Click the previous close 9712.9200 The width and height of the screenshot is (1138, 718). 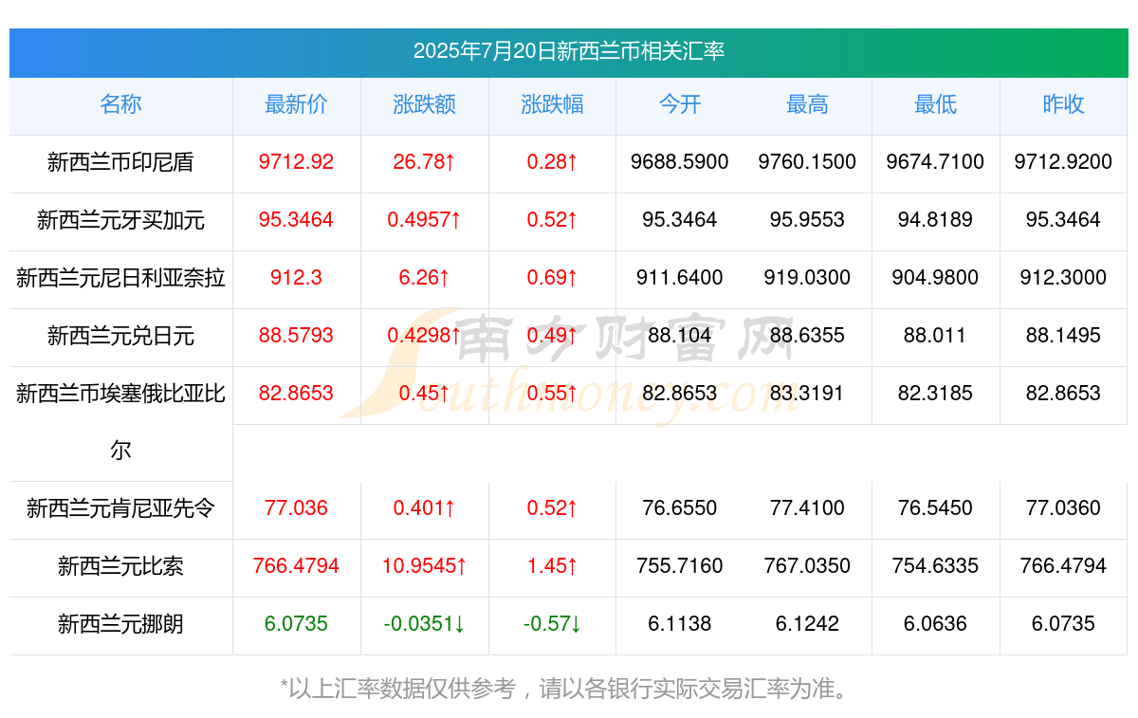click(x=1063, y=162)
